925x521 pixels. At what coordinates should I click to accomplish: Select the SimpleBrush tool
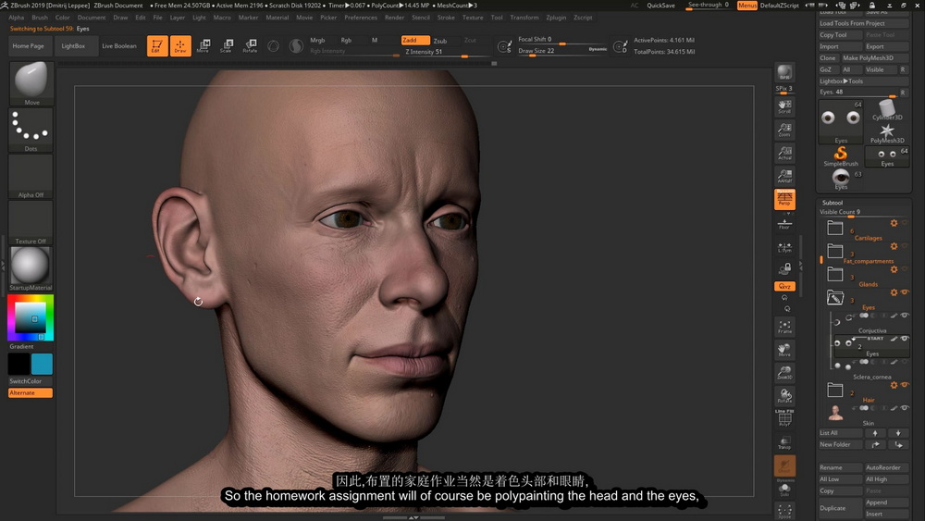[841, 156]
